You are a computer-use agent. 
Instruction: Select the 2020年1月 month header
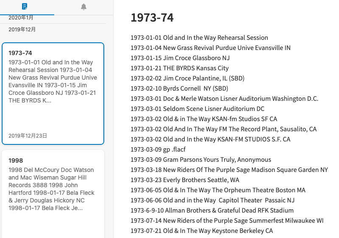[x=21, y=18]
